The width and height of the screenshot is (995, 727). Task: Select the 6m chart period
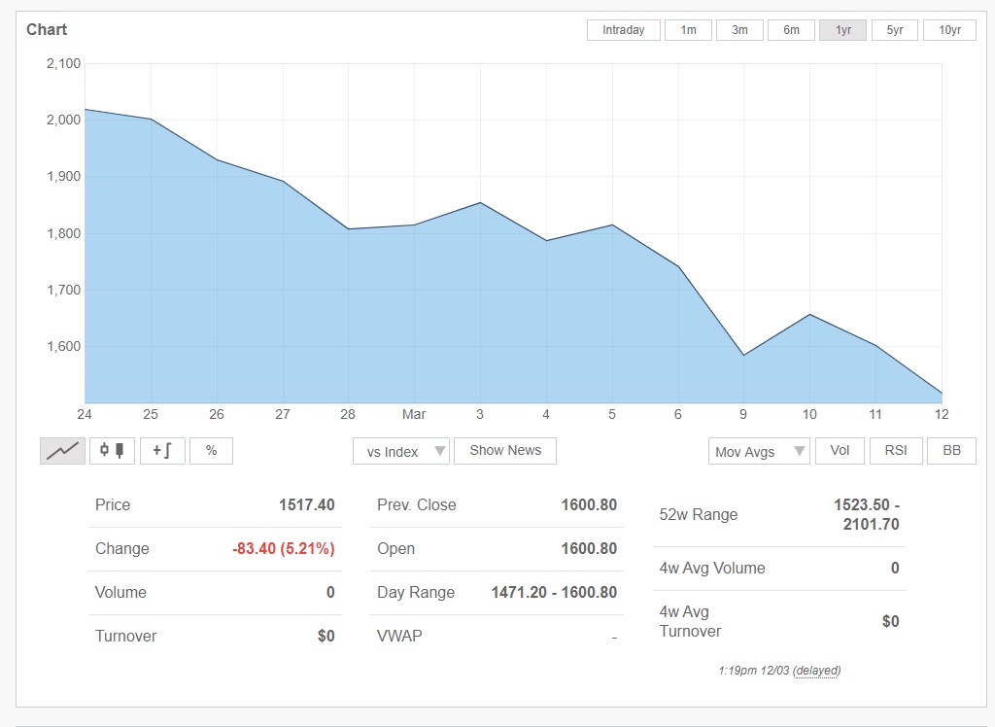[791, 30]
